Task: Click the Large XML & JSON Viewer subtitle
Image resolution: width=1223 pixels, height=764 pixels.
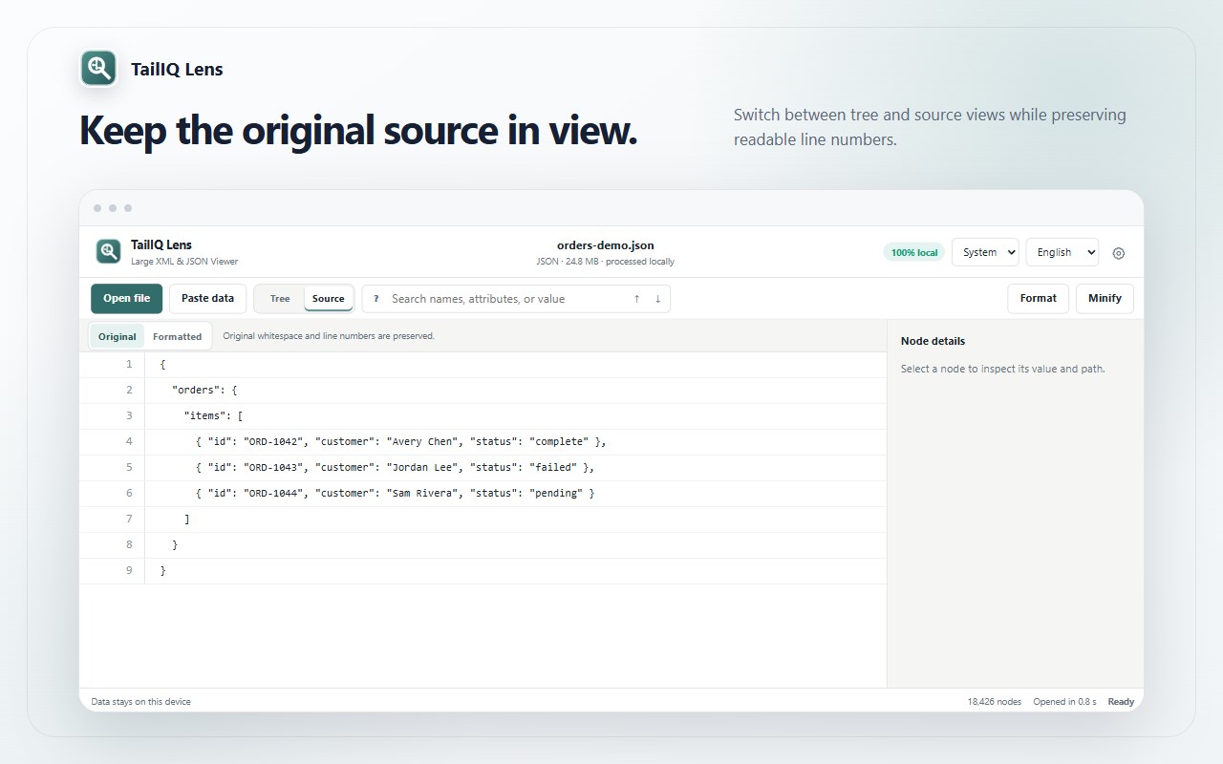Action: [184, 262]
